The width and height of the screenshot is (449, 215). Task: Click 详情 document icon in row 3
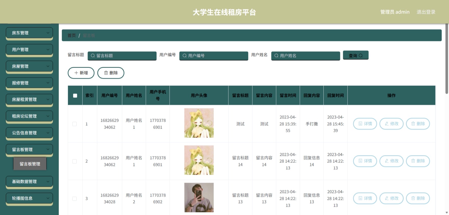point(360,198)
